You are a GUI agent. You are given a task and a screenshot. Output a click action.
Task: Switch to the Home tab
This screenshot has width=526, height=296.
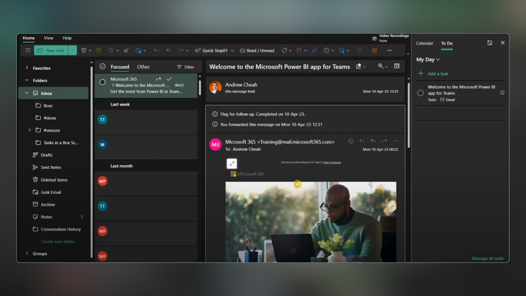click(x=28, y=38)
